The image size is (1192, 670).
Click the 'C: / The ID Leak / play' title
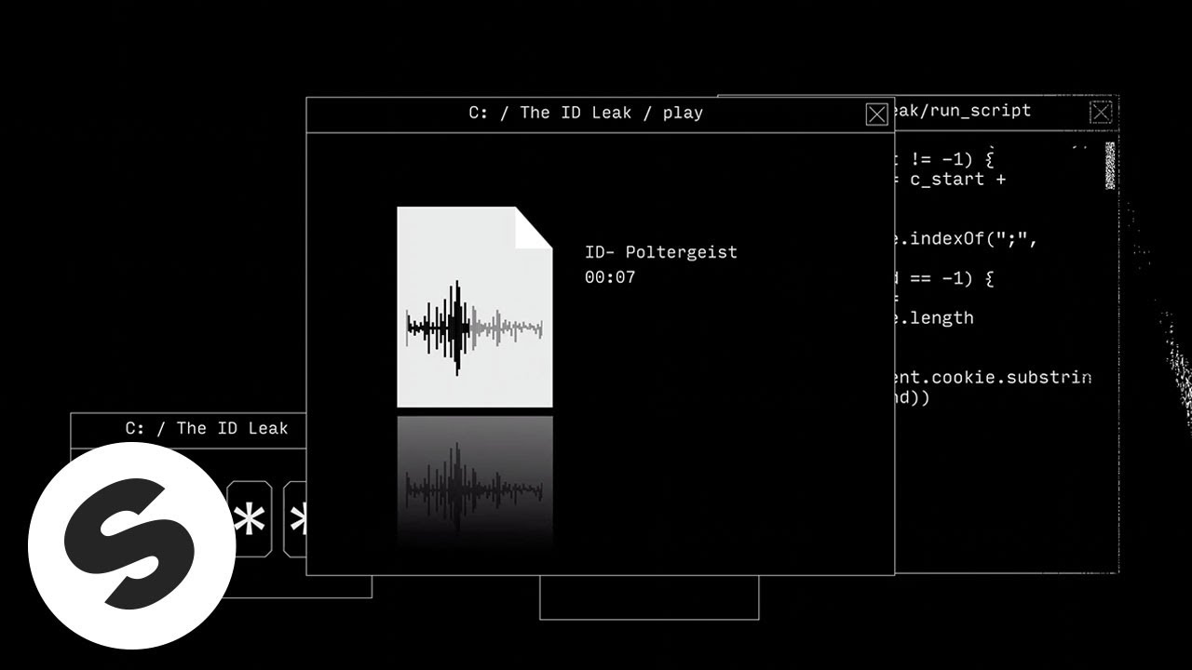tap(586, 113)
